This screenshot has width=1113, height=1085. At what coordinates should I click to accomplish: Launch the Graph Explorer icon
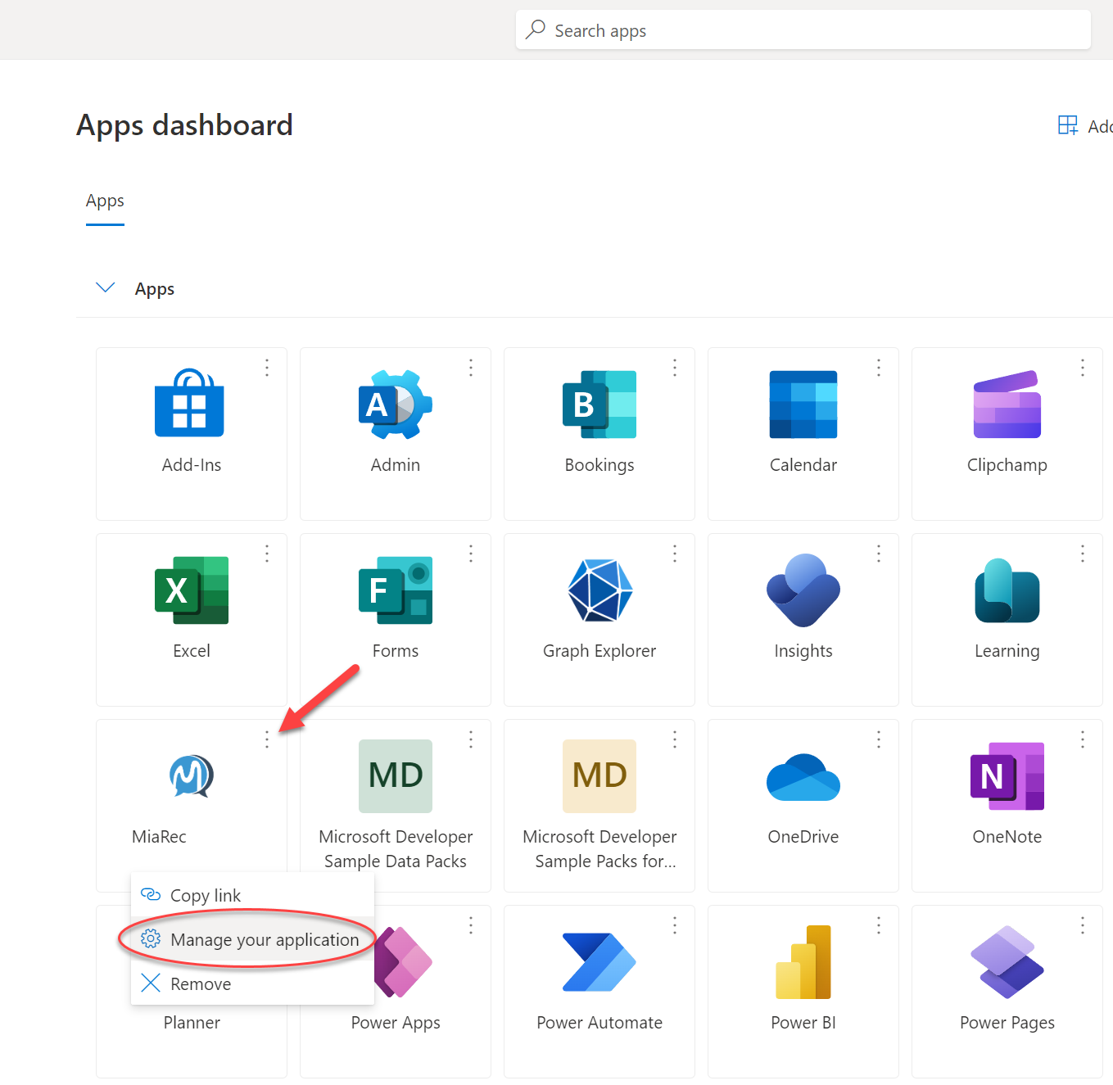[599, 590]
